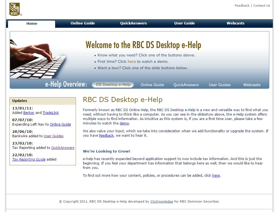279x222 pixels.
Task: Visit the ClicKnowledge link in the footer
Action: 162,201
